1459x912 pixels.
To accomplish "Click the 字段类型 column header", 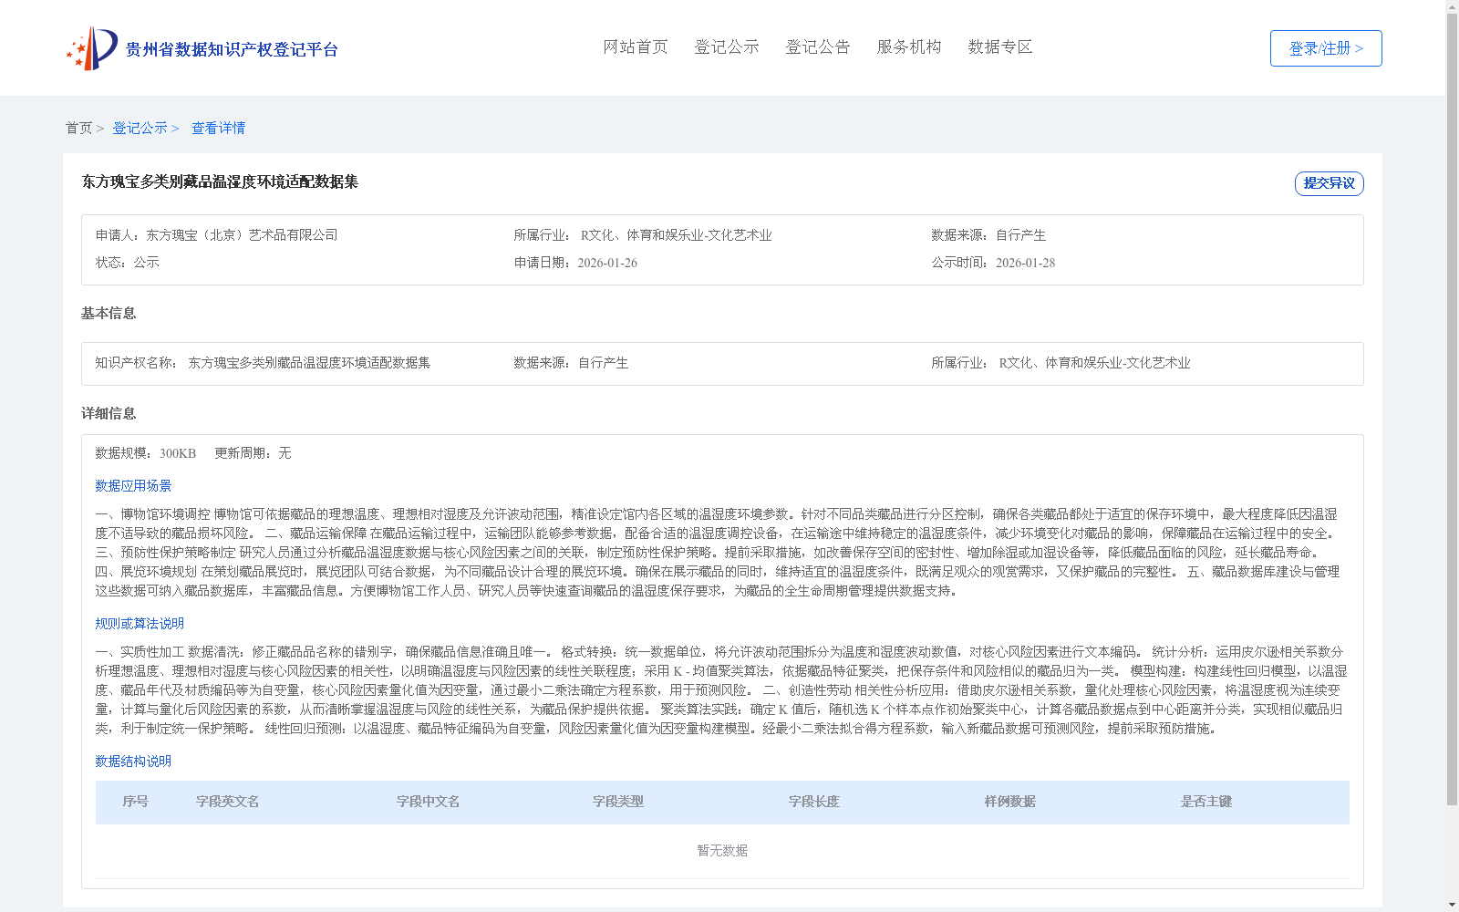I will click(617, 802).
